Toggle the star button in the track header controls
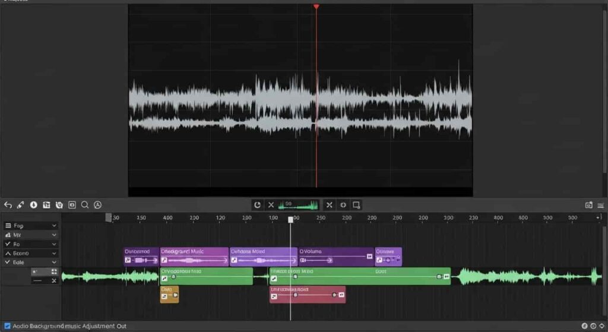Image resolution: width=608 pixels, height=332 pixels. tap(36, 271)
